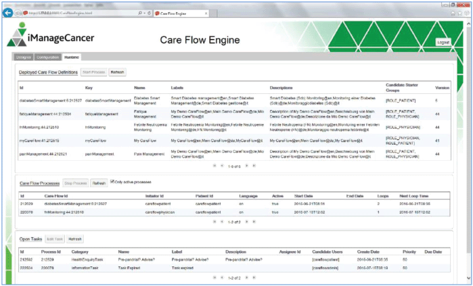The height and width of the screenshot is (286, 473).
Task: Select process row with Id 212529
Action: (234, 204)
